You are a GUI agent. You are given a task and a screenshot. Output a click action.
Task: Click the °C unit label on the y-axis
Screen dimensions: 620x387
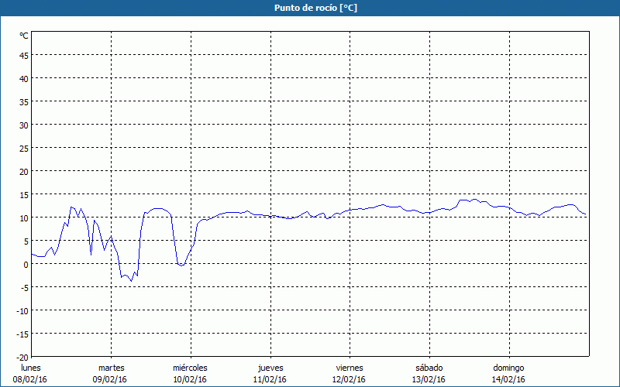(x=23, y=36)
